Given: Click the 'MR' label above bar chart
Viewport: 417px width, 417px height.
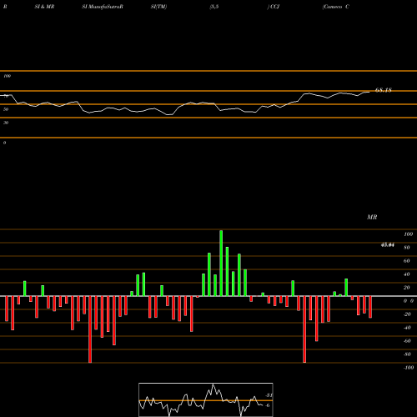Looking at the screenshot, I should [372, 217].
